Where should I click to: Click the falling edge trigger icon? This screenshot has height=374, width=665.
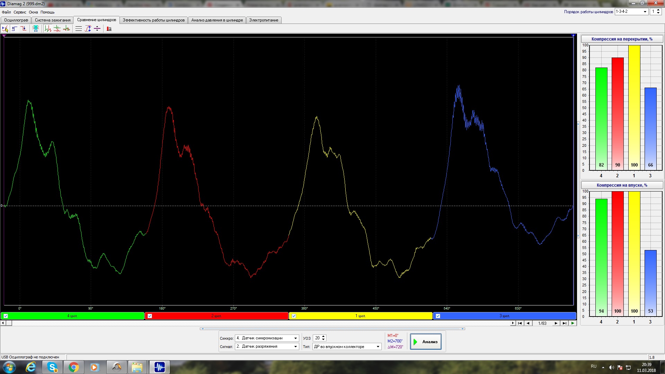pos(23,29)
